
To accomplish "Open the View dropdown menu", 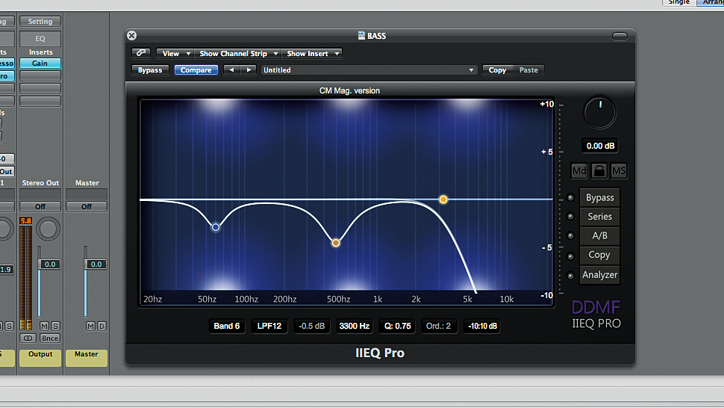I will (175, 54).
